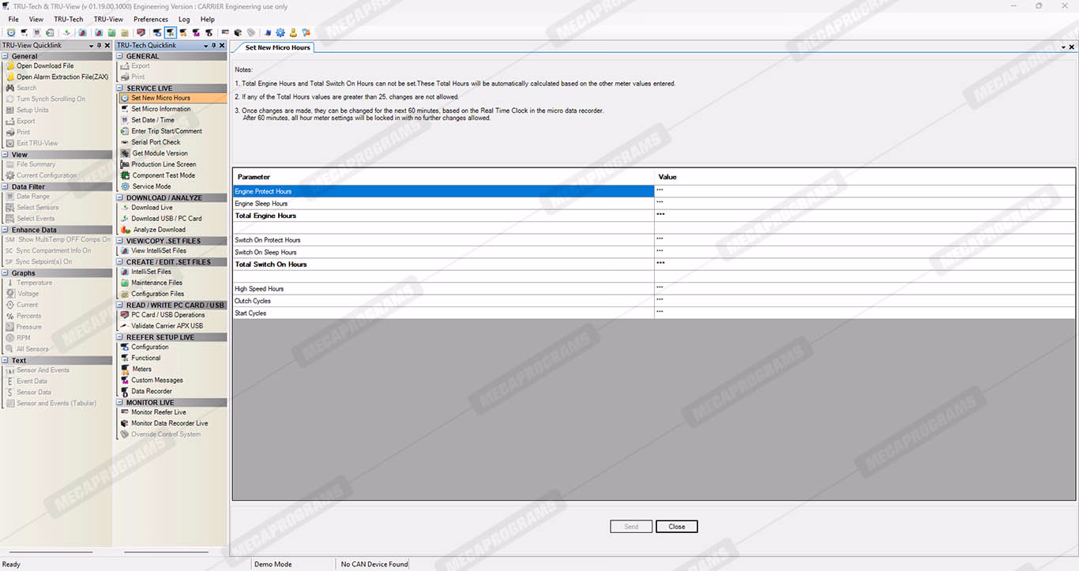Image resolution: width=1079 pixels, height=571 pixels.
Task: Open PC Card / USB Operations
Action: tap(167, 315)
